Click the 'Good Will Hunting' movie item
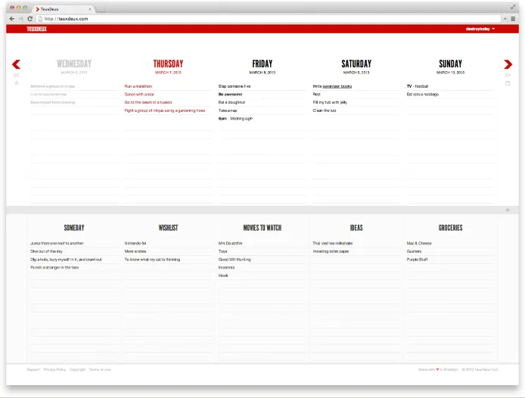This screenshot has width=525, height=398. [x=235, y=260]
